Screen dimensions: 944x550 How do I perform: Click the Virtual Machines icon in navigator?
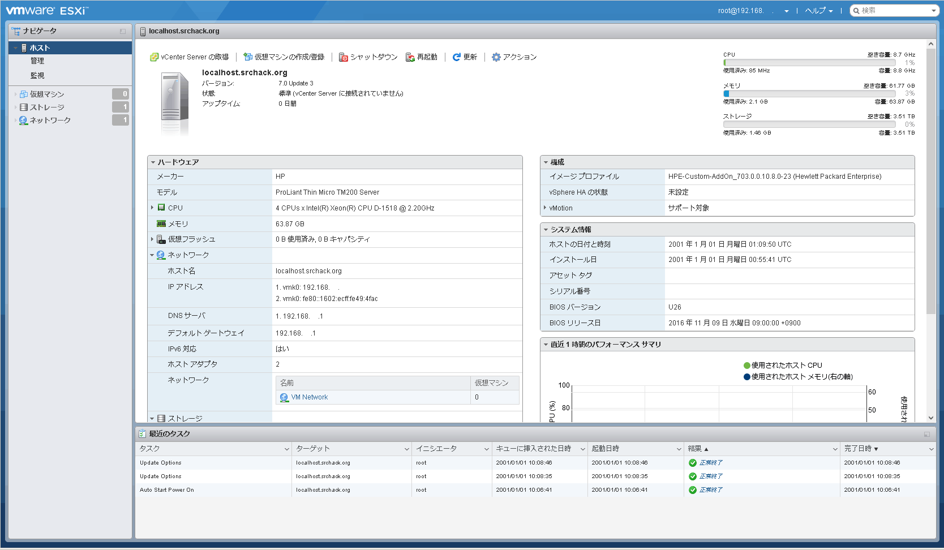24,94
